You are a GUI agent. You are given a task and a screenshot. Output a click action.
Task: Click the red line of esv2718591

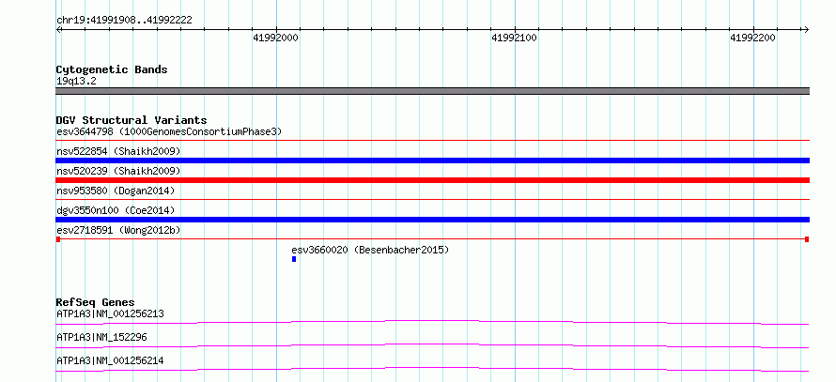(x=432, y=239)
